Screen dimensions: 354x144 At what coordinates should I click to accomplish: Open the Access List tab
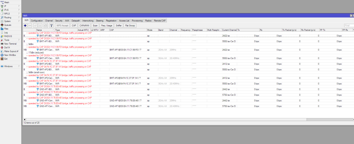click(124, 21)
